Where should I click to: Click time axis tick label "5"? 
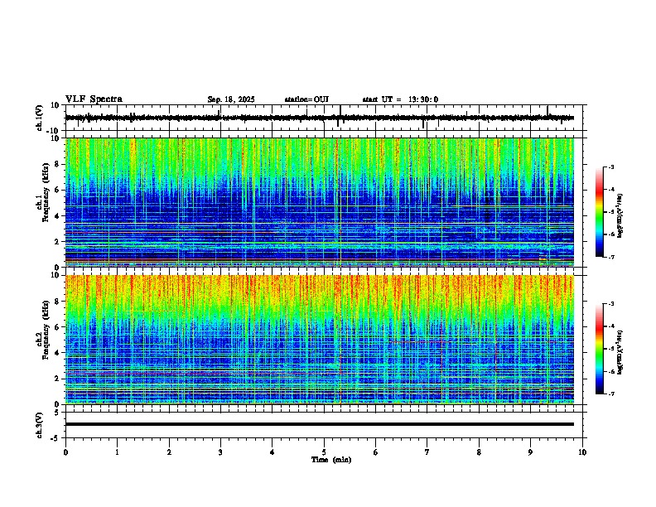pos(324,452)
